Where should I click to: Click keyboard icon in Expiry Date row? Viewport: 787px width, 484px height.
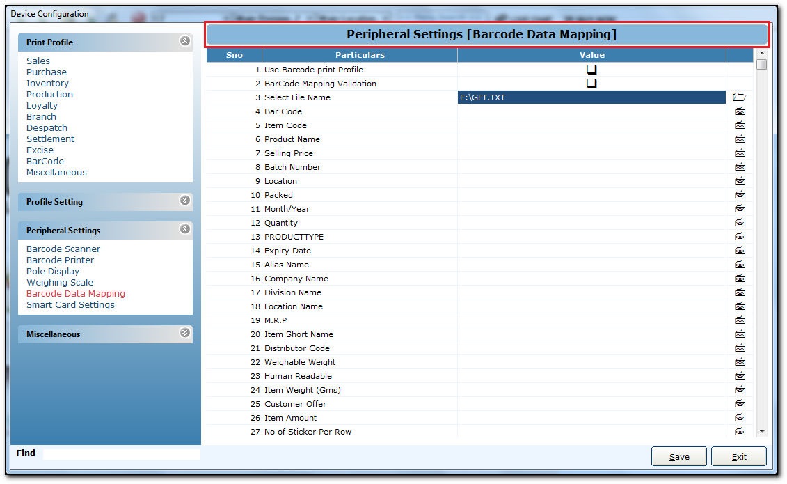pyautogui.click(x=740, y=251)
